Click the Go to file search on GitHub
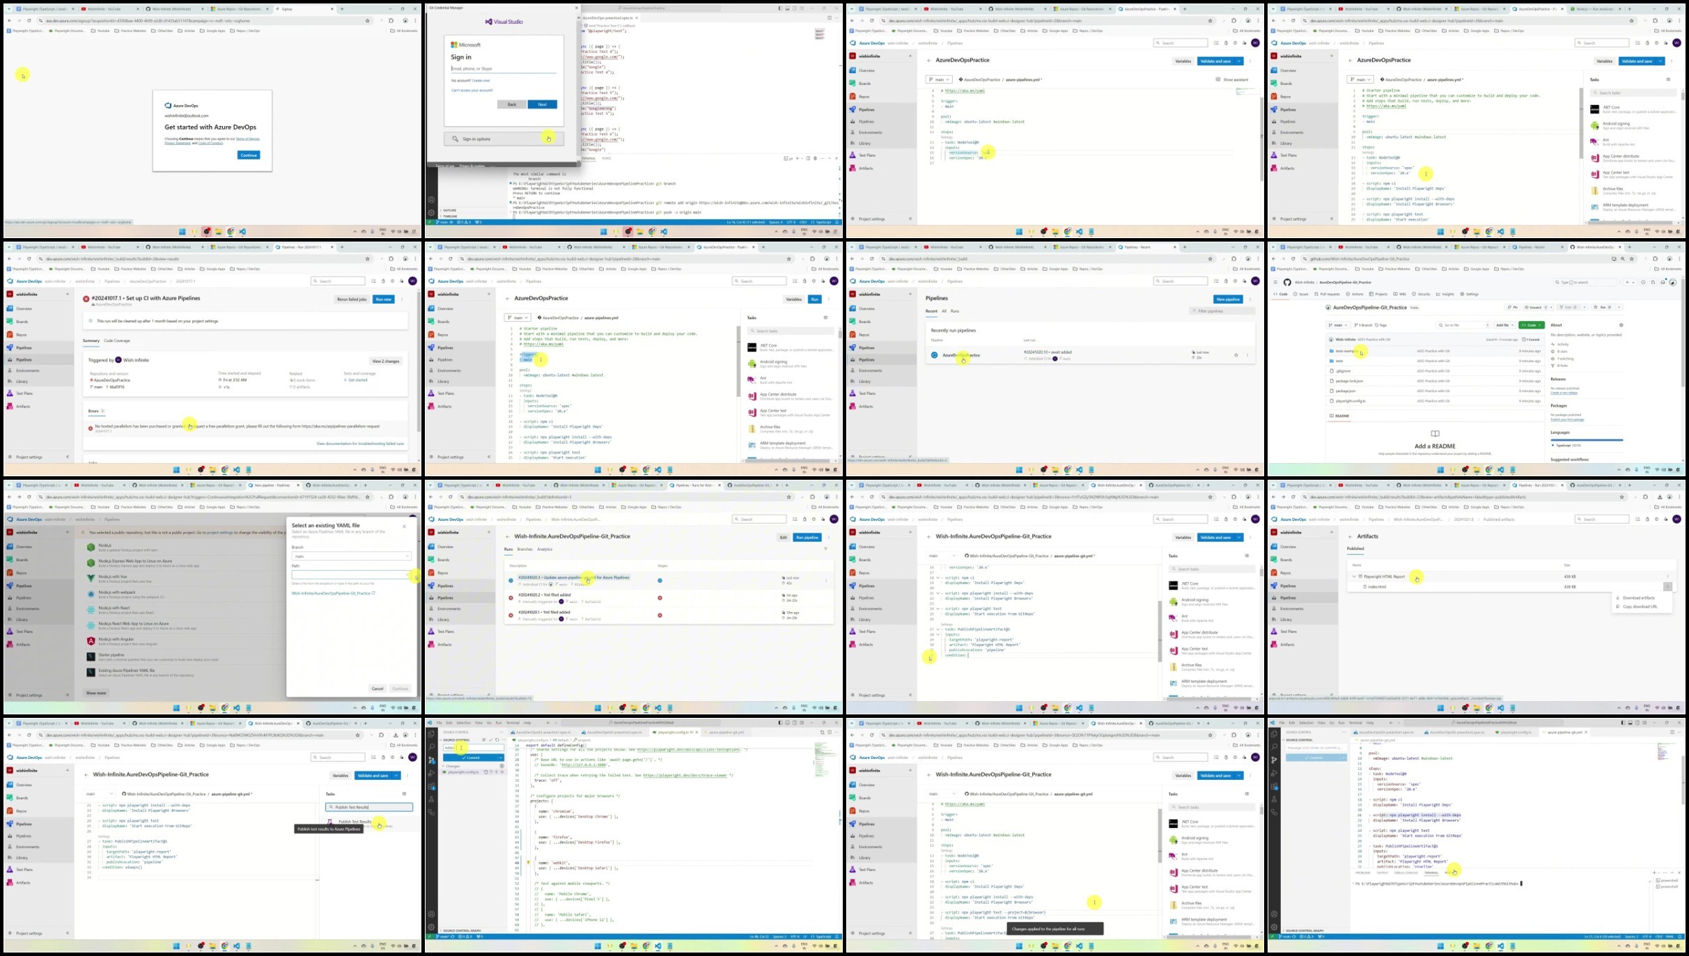Screen dimensions: 1689x956 (x=1463, y=325)
